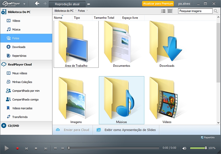Image resolution: width=221 pixels, height=154 pixels.
Task: Open Meus vídeos in Cloud
Action: (x=26, y=73)
